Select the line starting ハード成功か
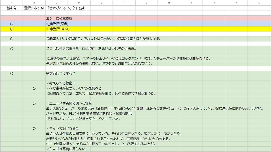Viewport: 271px width, 152px height. (x=90, y=114)
